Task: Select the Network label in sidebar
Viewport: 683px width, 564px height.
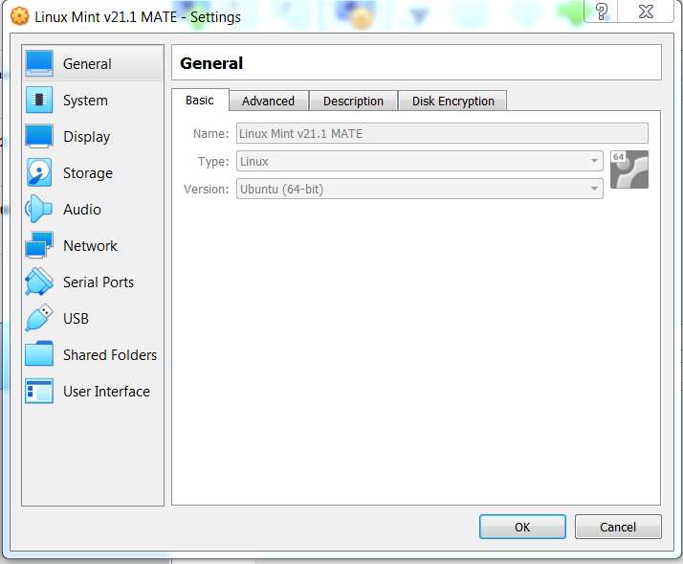Action: click(90, 245)
